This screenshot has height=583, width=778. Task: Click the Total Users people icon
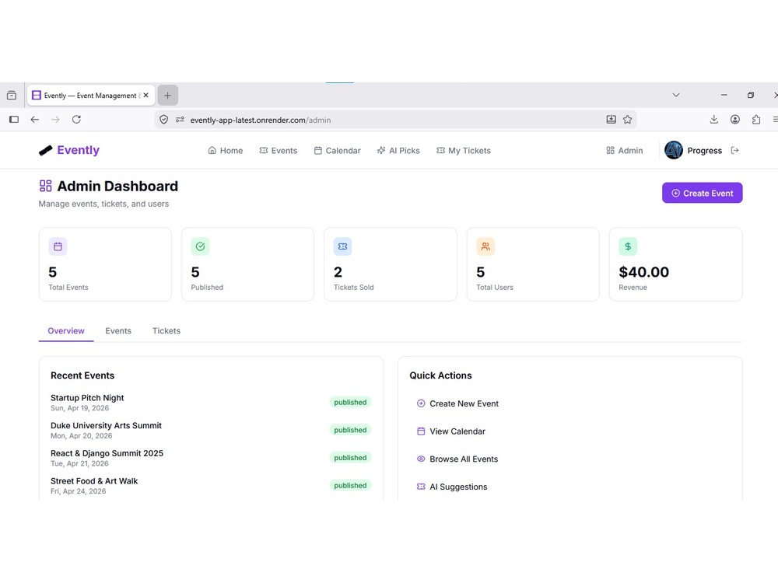[x=485, y=246]
